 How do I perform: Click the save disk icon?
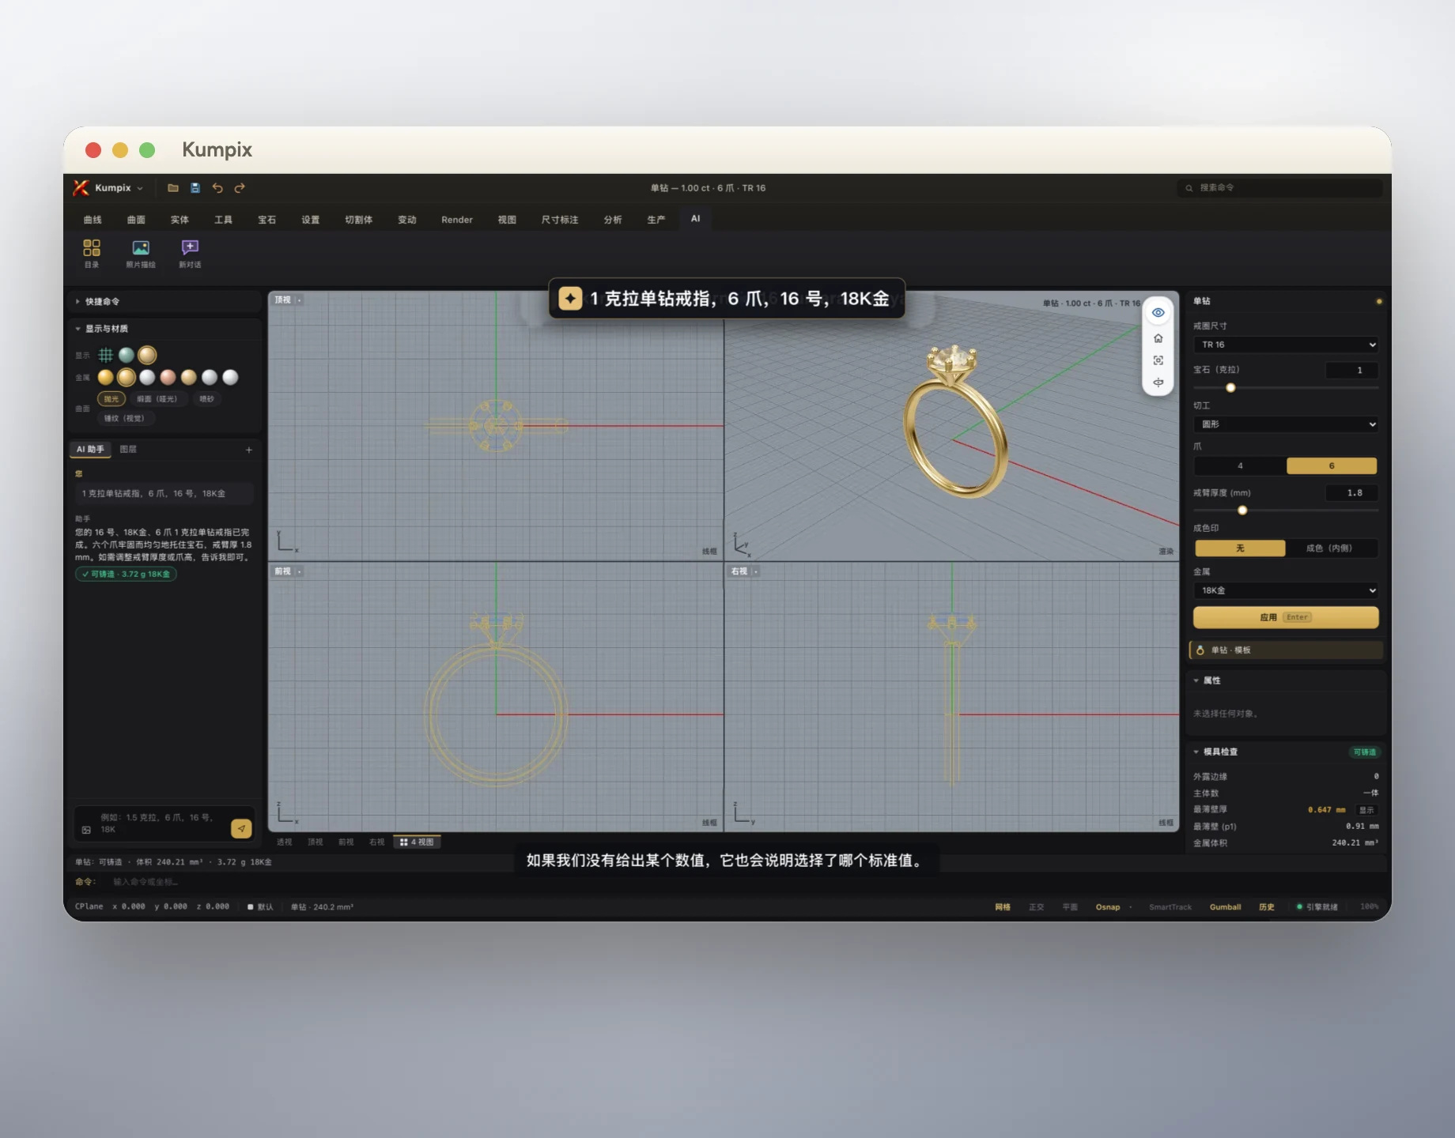click(x=195, y=188)
